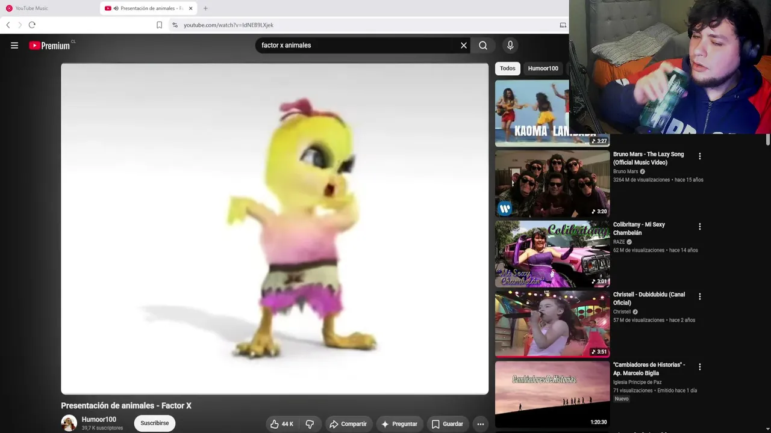Save the video with Guardar
The height and width of the screenshot is (433, 771).
click(x=448, y=424)
